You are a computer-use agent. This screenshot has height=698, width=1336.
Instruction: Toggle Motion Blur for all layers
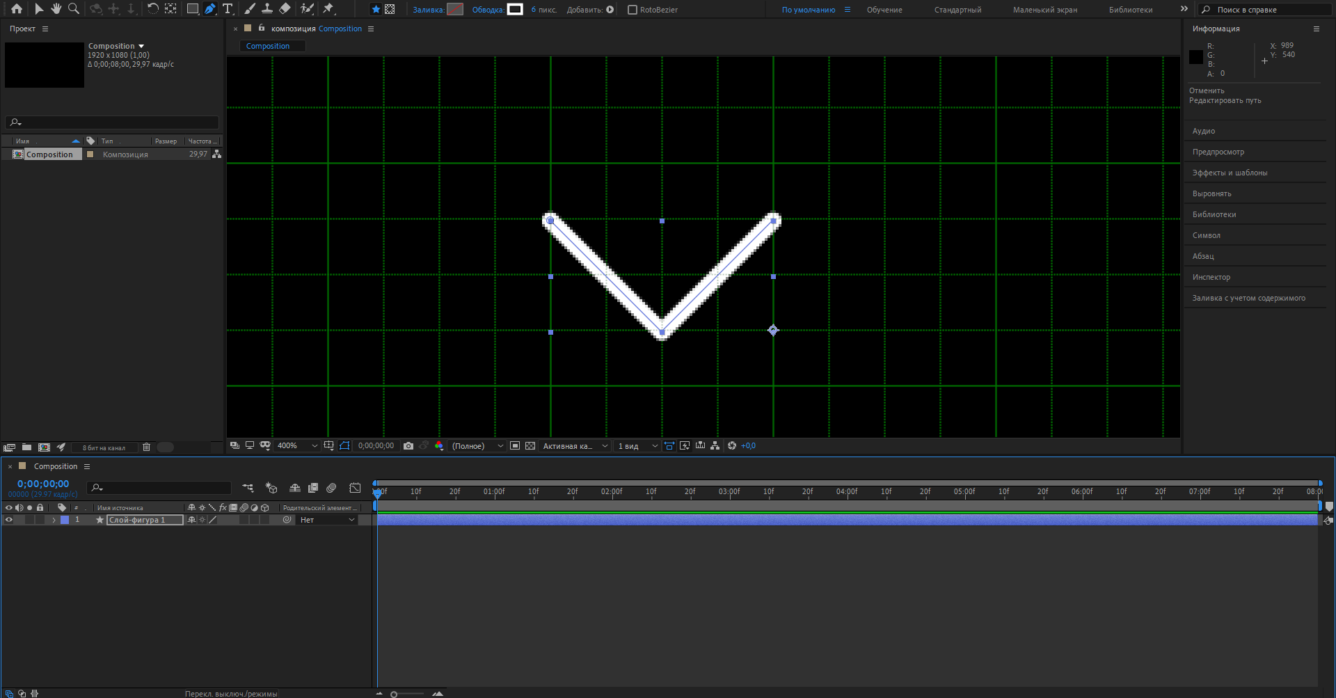[331, 488]
